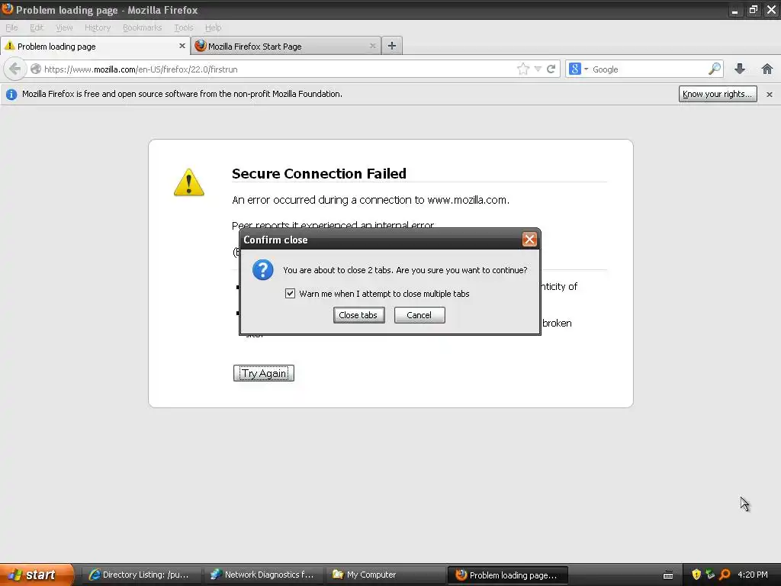This screenshot has width=781, height=586.
Task: Click the yellow warning triangle icon
Action: (x=189, y=182)
